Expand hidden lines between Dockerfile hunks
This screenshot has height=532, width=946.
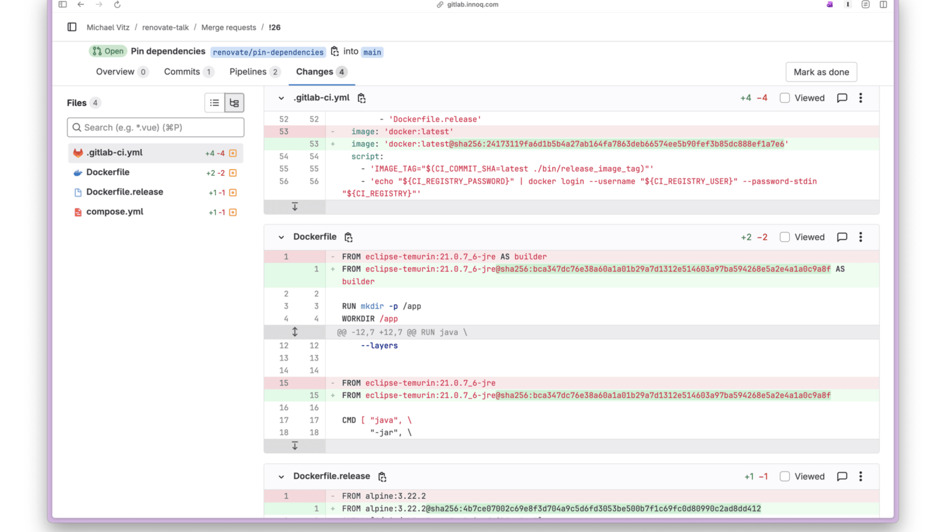pyautogui.click(x=294, y=332)
